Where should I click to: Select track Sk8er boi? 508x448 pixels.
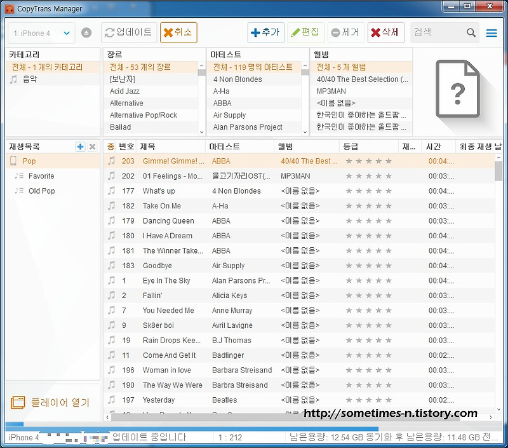[299, 325]
